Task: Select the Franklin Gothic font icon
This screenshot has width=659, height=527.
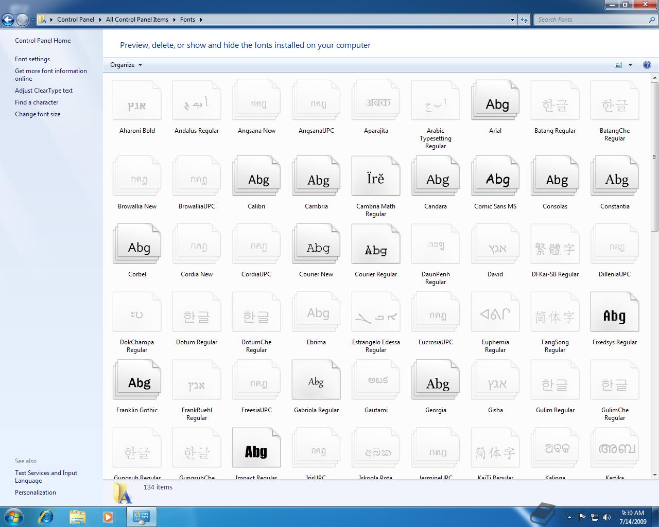Action: pos(137,380)
